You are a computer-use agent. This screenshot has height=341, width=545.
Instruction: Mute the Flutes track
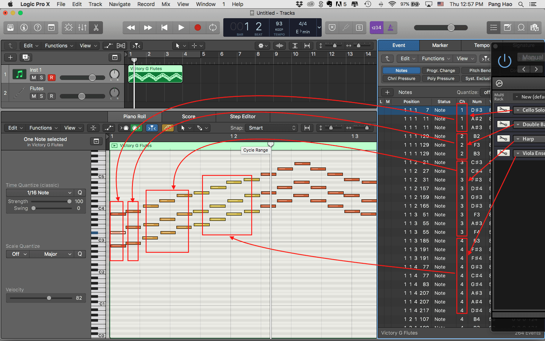pyautogui.click(x=34, y=96)
